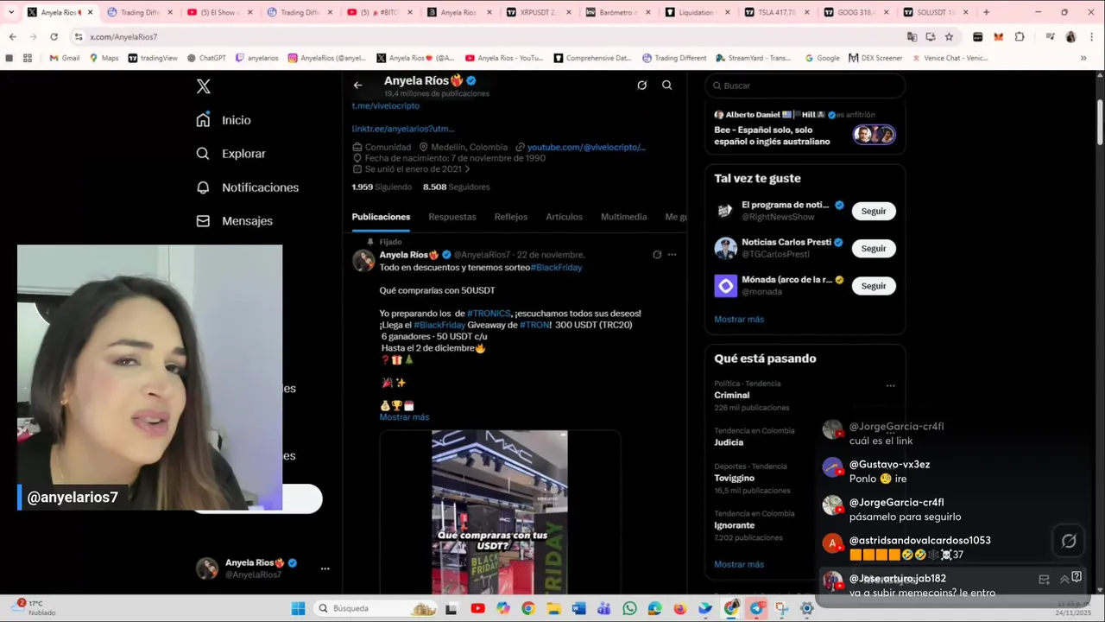Open the Alberto Daniel Bee space card

(805, 128)
